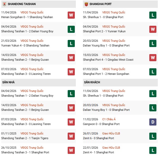Viewport: 158px width, 156px height.
Task: Click the Shanghai Port club logo
Action: tap(86, 4)
